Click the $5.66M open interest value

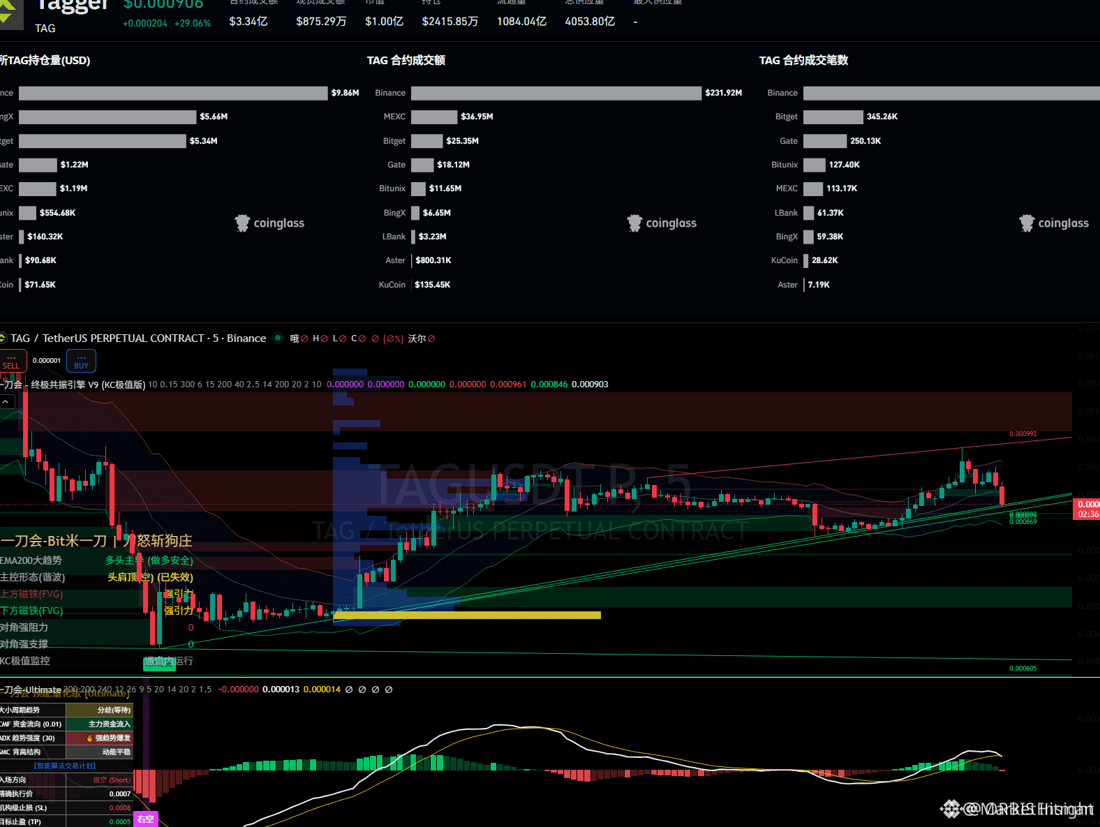pos(214,117)
